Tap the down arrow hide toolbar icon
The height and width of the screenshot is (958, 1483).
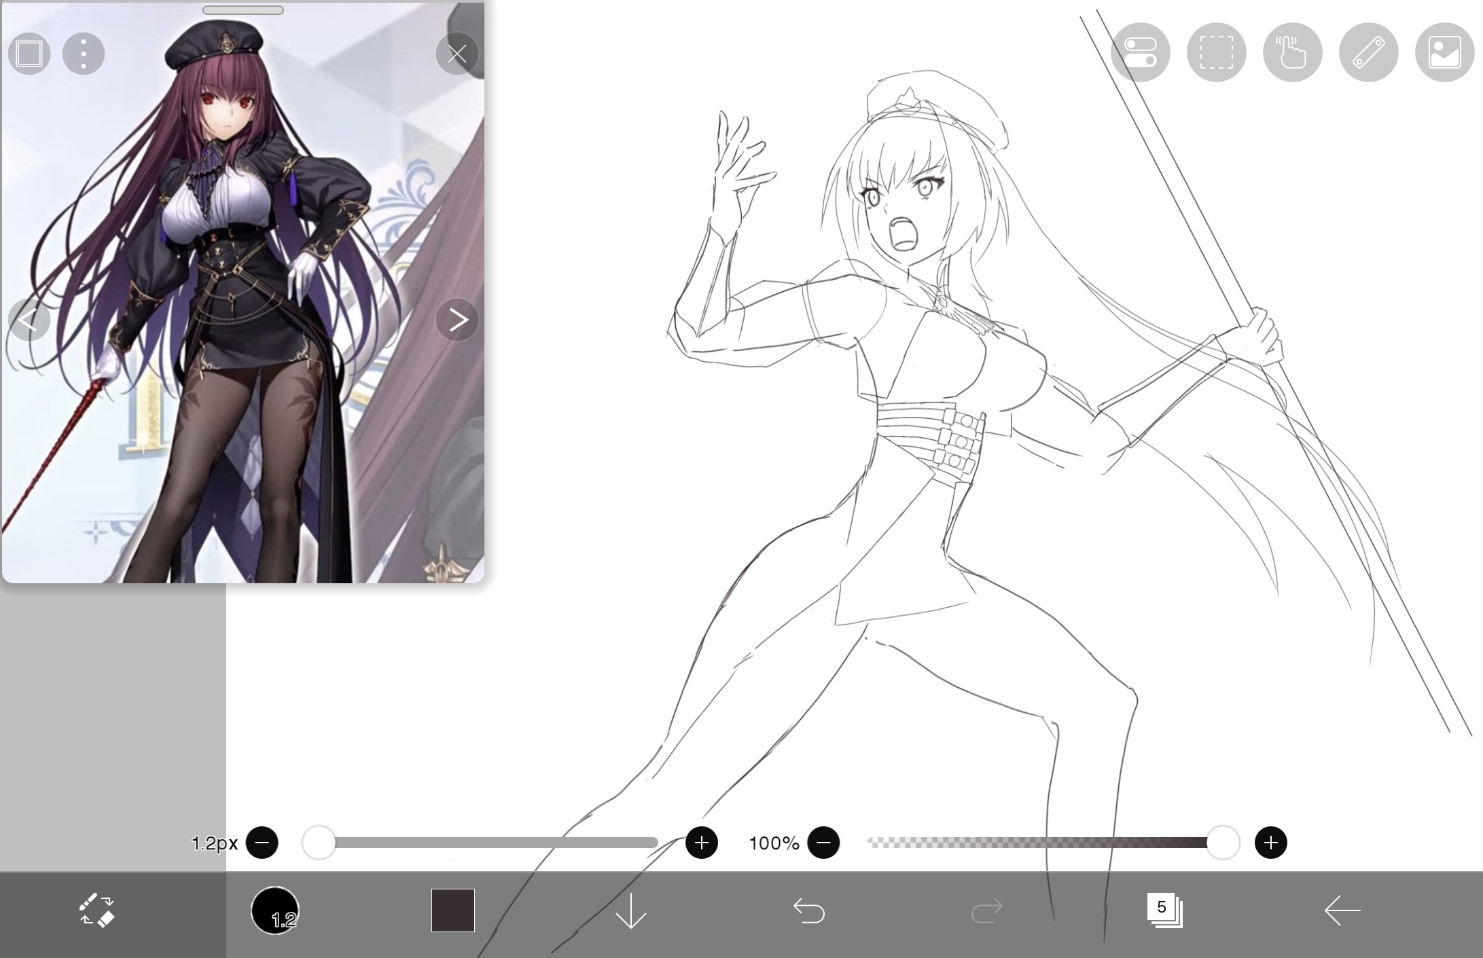(630, 910)
